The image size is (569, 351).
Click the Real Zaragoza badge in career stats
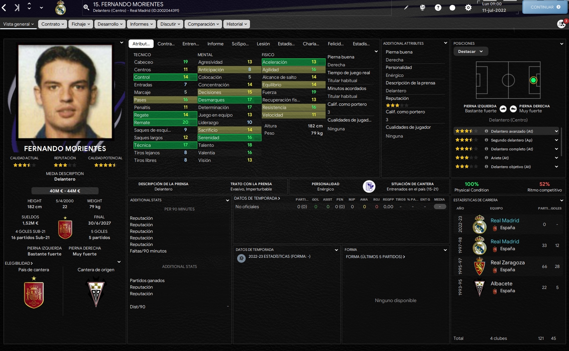point(480,266)
